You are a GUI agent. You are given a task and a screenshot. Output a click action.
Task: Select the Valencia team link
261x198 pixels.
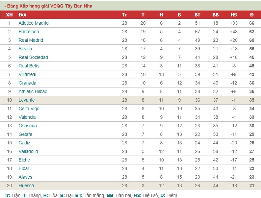tap(27, 117)
